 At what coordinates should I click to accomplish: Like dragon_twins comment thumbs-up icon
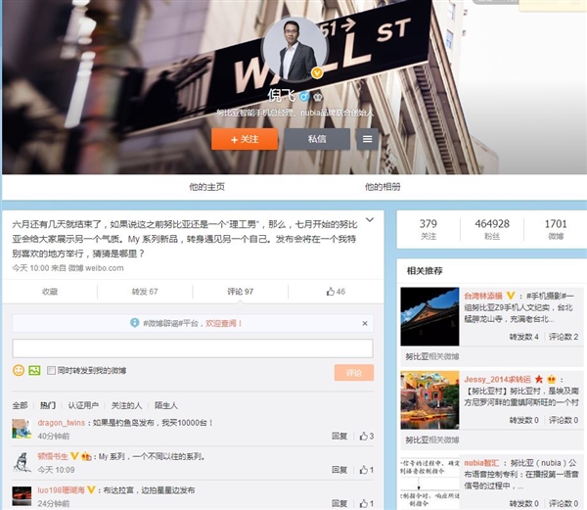(364, 436)
